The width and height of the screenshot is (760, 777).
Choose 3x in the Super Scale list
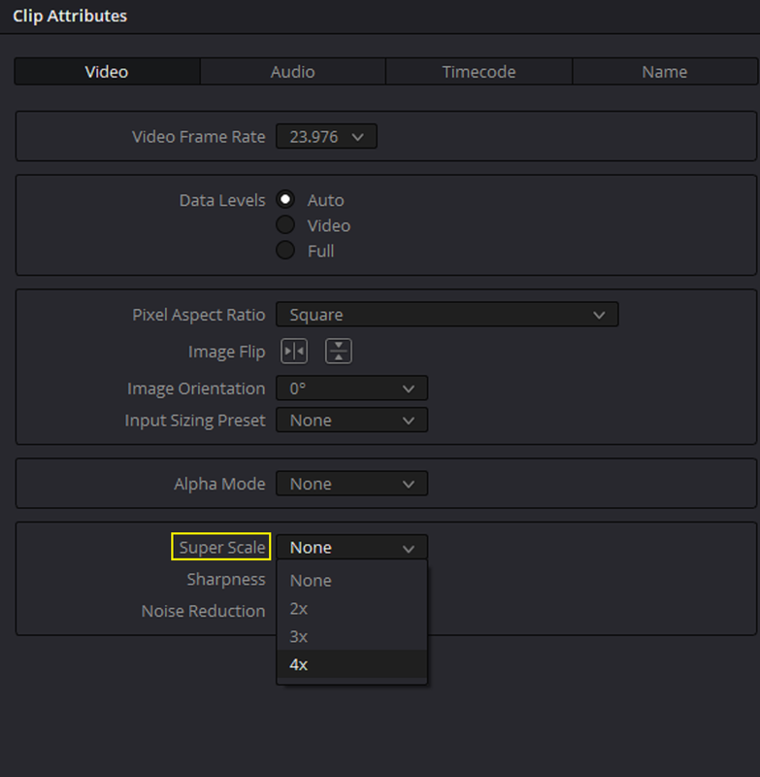(351, 636)
